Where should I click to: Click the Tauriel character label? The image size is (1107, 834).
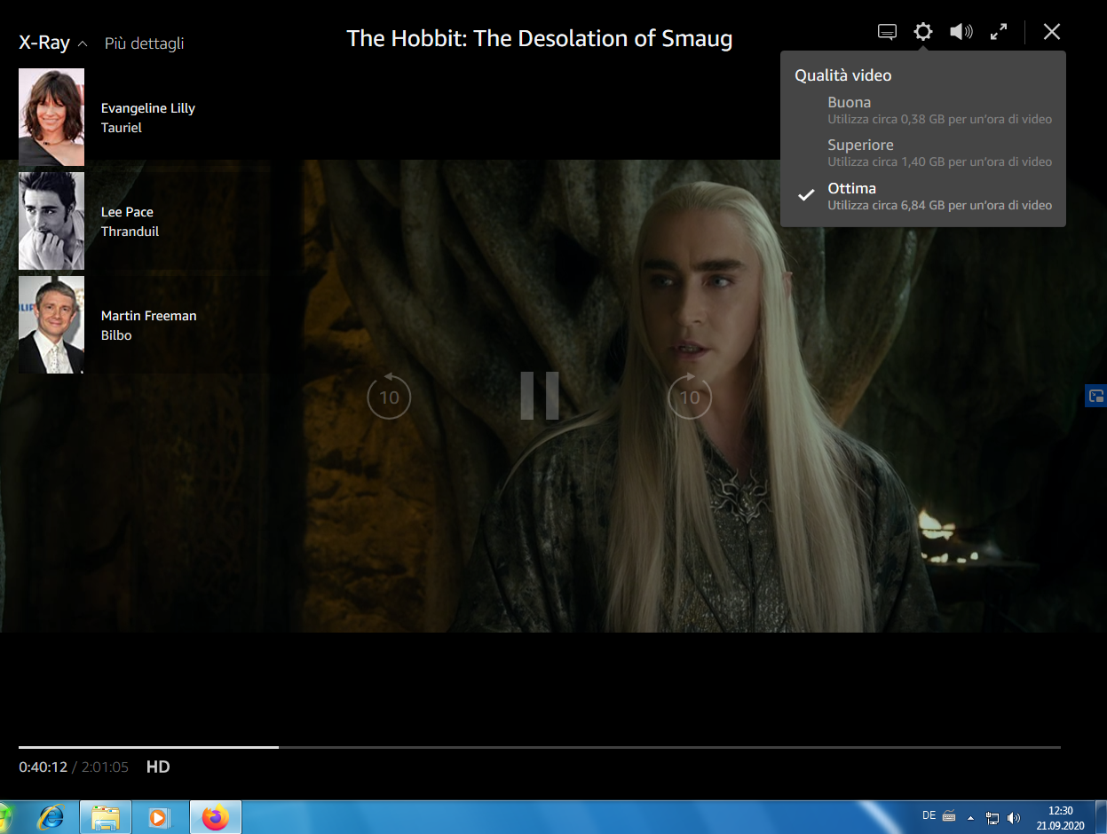click(122, 128)
